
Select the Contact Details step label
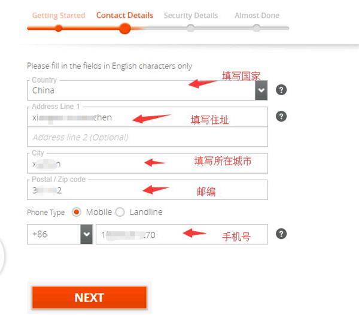pyautogui.click(x=125, y=16)
